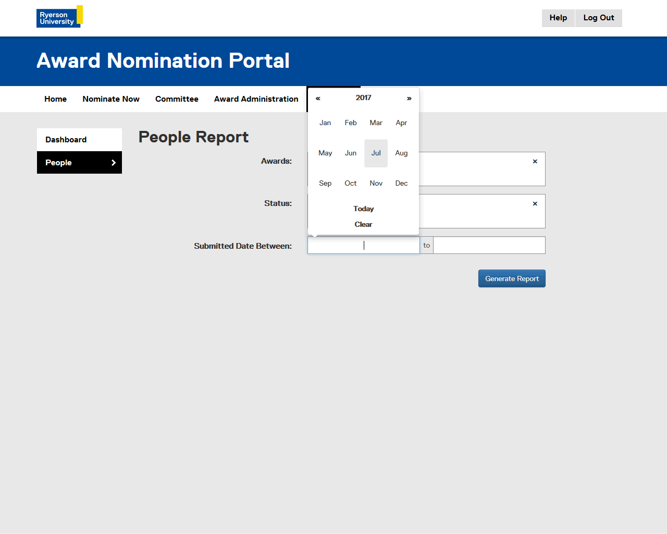Choose Dec in the month picker
667x534 pixels.
coord(401,184)
